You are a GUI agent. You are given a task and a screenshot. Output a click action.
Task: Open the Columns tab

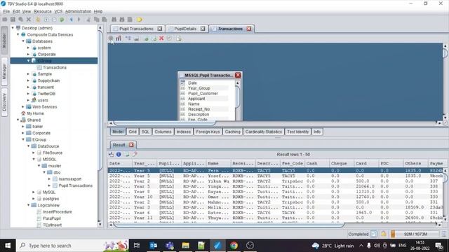(x=163, y=132)
